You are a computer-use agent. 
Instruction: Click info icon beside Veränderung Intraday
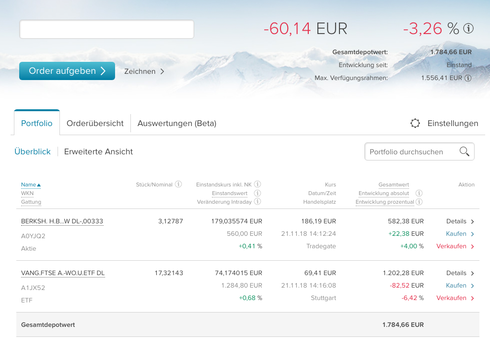(257, 201)
